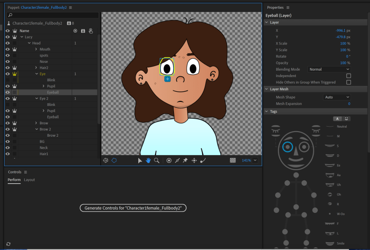
Task: Select the Pin tool
Action: pyautogui.click(x=185, y=161)
